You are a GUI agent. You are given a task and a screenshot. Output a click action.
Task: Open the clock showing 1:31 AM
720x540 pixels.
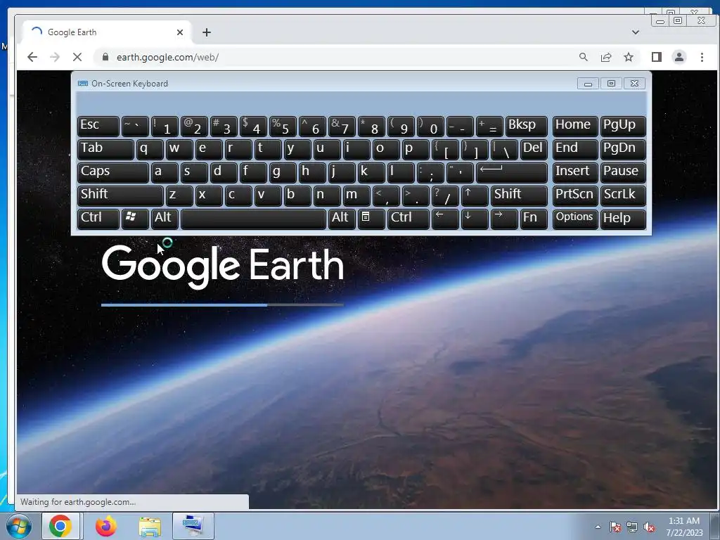[x=684, y=527]
